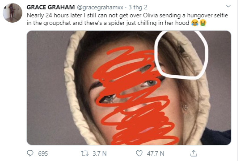Click the word 'groupchat' in the tweet

(57, 23)
